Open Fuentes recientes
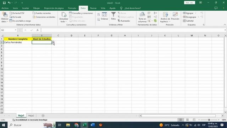The width and height of the screenshot is (227, 128). coord(42,13)
